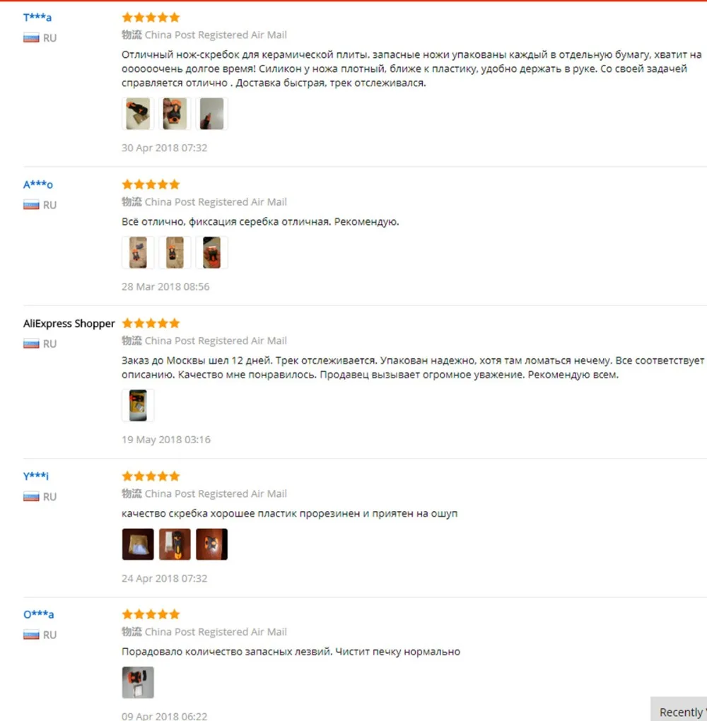
Task: Click the Recently tab at bottom right
Action: [679, 712]
